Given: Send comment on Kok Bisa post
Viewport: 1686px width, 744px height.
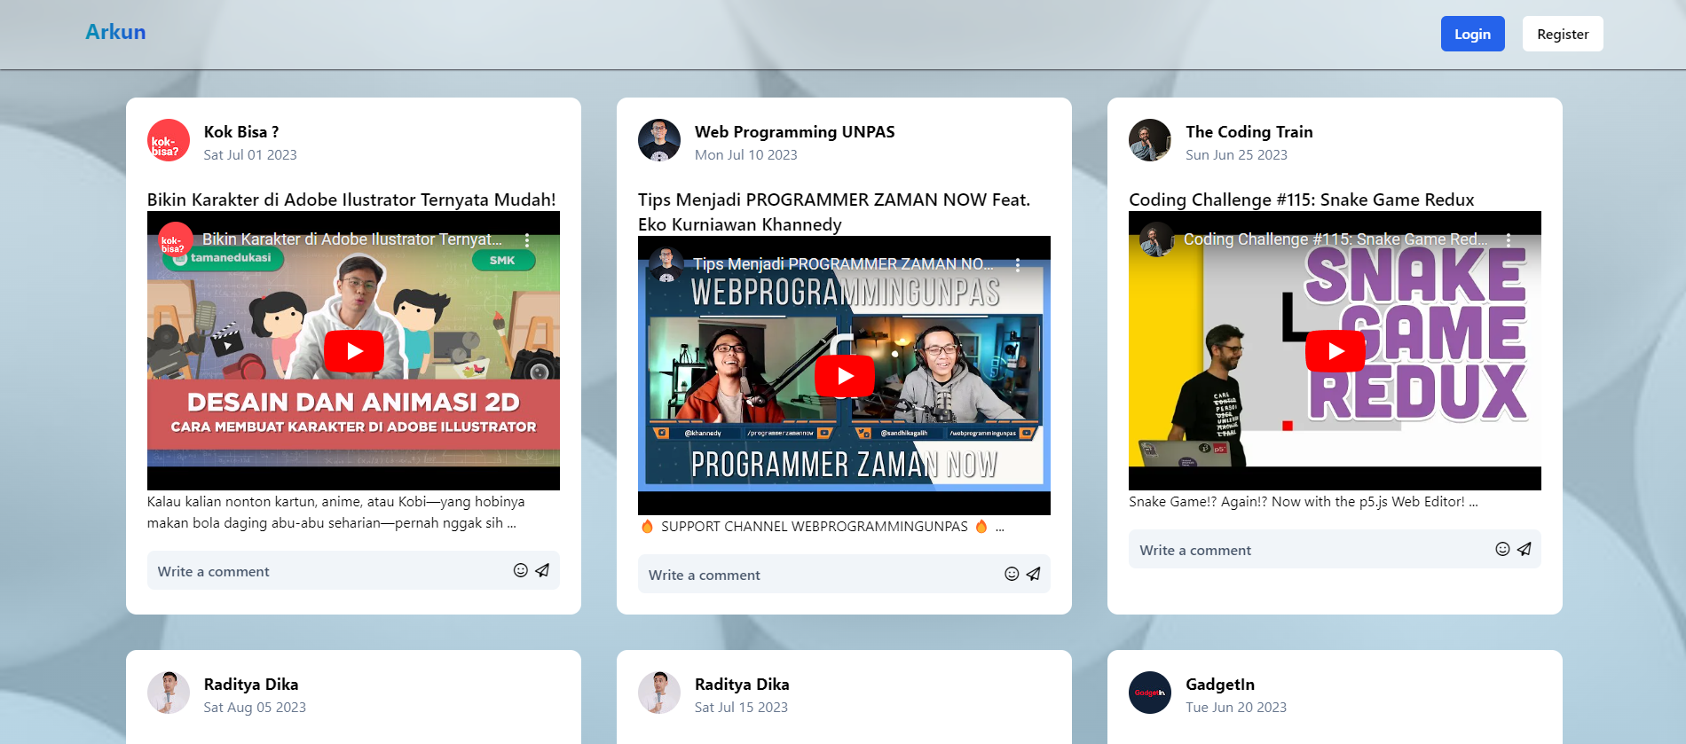Looking at the screenshot, I should (542, 570).
